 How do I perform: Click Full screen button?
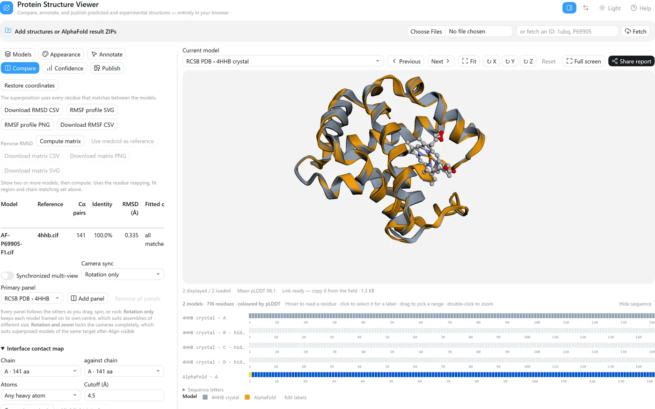tap(583, 61)
